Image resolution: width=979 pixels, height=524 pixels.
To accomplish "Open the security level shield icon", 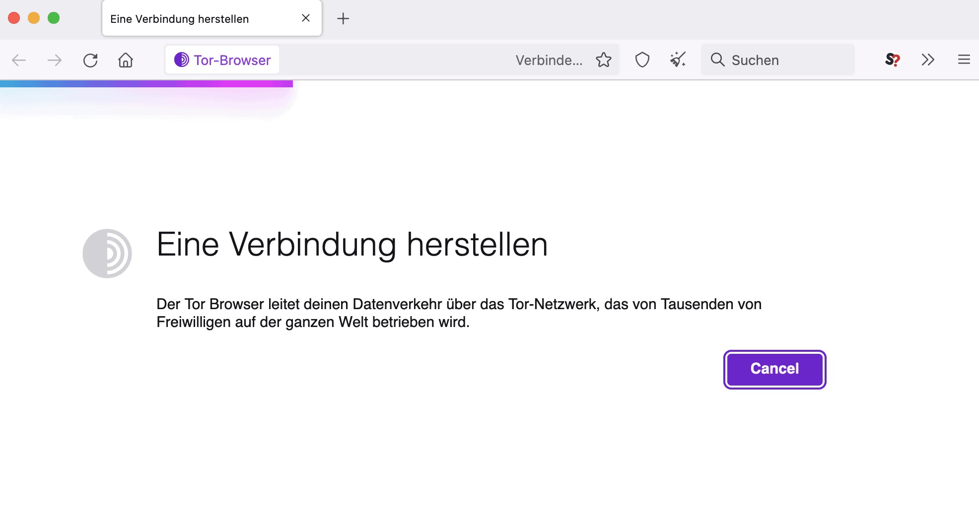I will (642, 60).
